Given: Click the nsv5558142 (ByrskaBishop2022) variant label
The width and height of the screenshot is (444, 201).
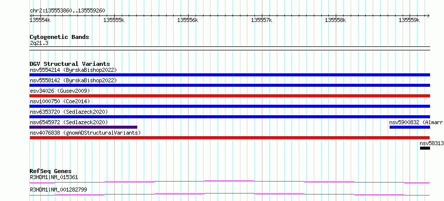Looking at the screenshot, I should 73,80.
